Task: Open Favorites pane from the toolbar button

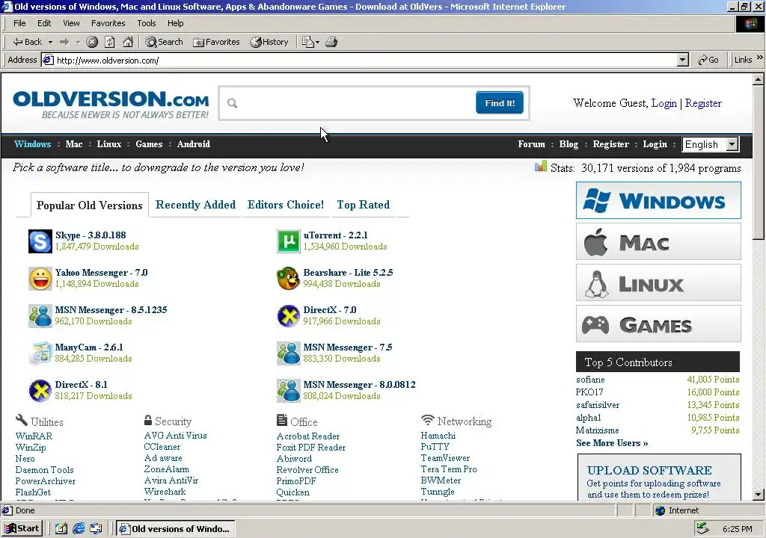Action: pos(216,42)
